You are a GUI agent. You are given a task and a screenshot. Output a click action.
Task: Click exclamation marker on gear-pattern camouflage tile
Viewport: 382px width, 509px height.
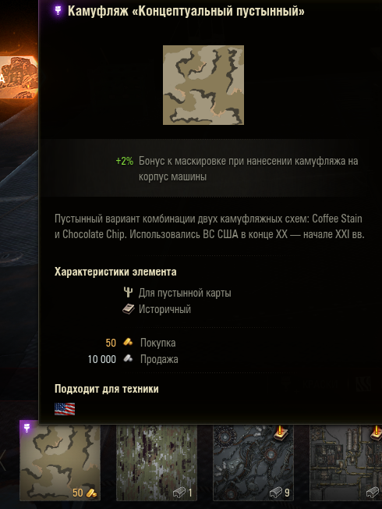coord(281,432)
